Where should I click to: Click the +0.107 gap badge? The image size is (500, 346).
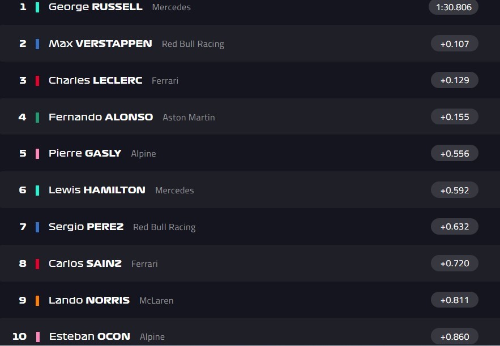point(454,44)
